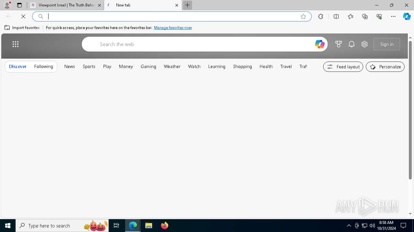Open the Health category
The image size is (414, 232).
coord(266,66)
